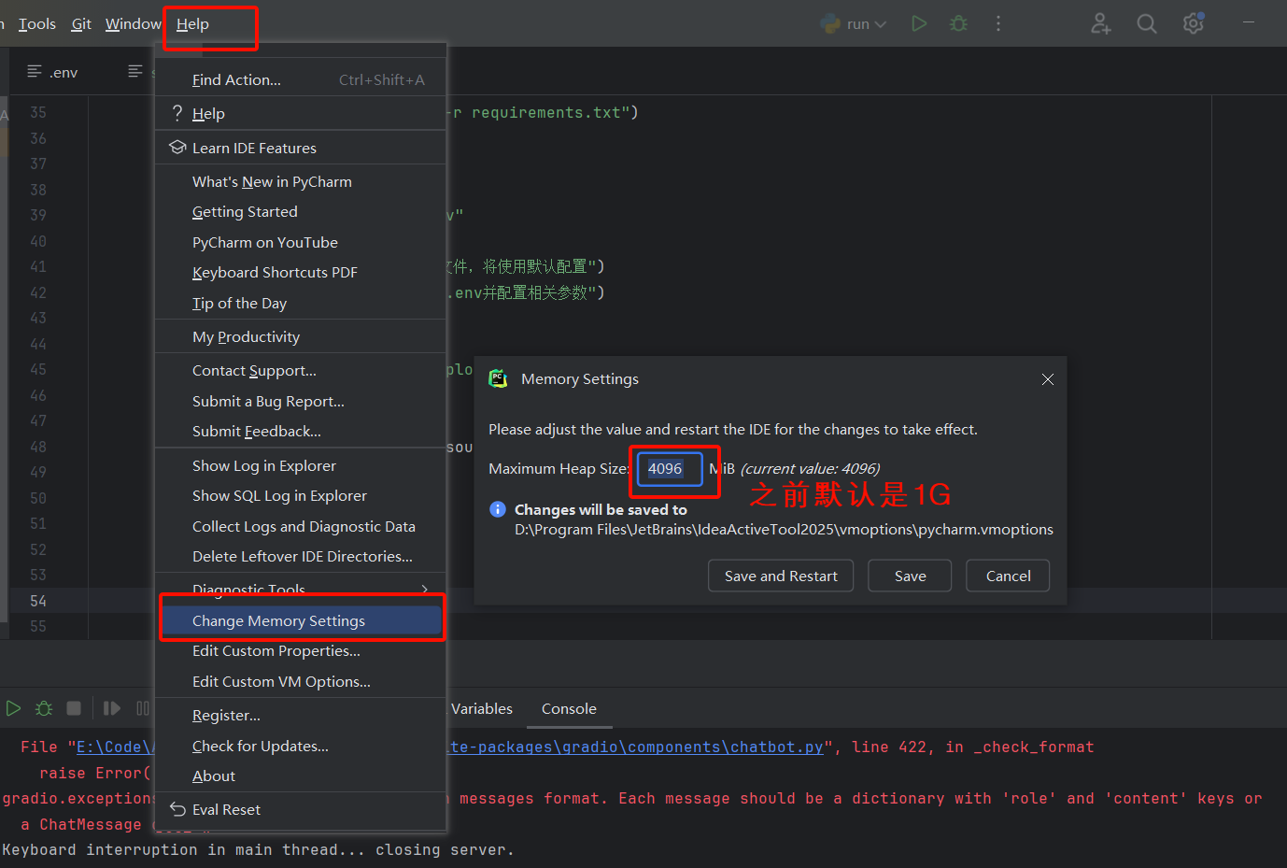The image size is (1287, 868).
Task: Click the Help menu in menu bar
Action: [x=192, y=23]
